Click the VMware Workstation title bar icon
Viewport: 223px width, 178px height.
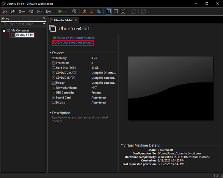3,4
